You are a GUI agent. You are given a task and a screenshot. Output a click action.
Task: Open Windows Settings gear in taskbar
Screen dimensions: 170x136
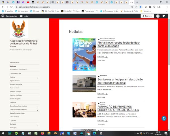101,133
